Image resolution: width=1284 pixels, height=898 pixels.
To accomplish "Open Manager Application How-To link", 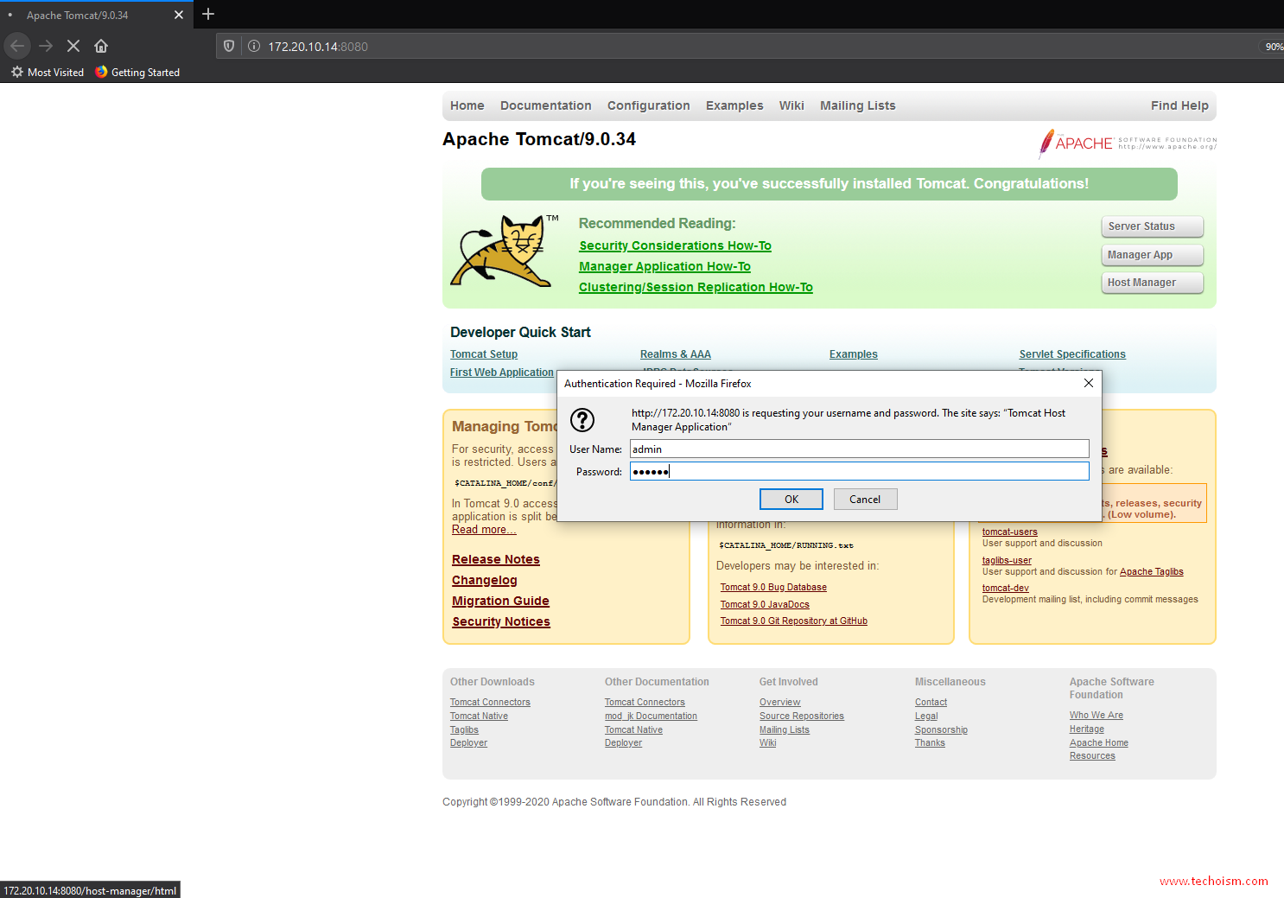I will (664, 267).
